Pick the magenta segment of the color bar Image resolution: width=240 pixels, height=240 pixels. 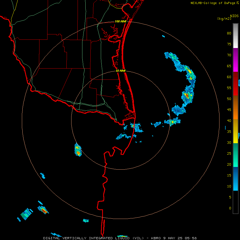pos(235,60)
